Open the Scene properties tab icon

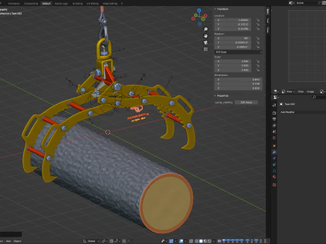point(274,131)
